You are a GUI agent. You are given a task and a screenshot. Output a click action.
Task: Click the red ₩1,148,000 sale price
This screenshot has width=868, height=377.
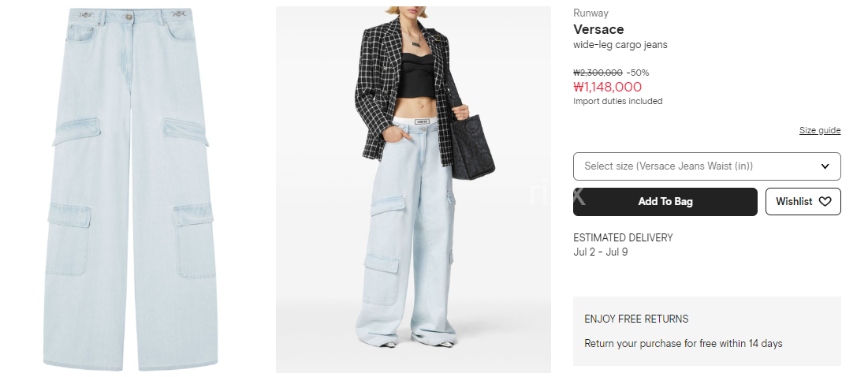607,87
